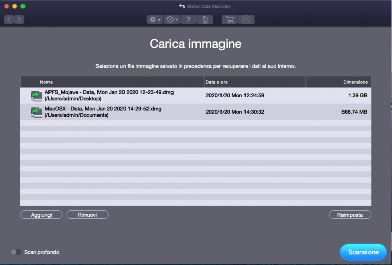
Task: Click the /Users/admin/Documents path text
Action: (x=77, y=115)
